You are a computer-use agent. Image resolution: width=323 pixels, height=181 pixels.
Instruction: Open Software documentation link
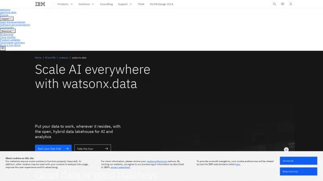(15, 25)
